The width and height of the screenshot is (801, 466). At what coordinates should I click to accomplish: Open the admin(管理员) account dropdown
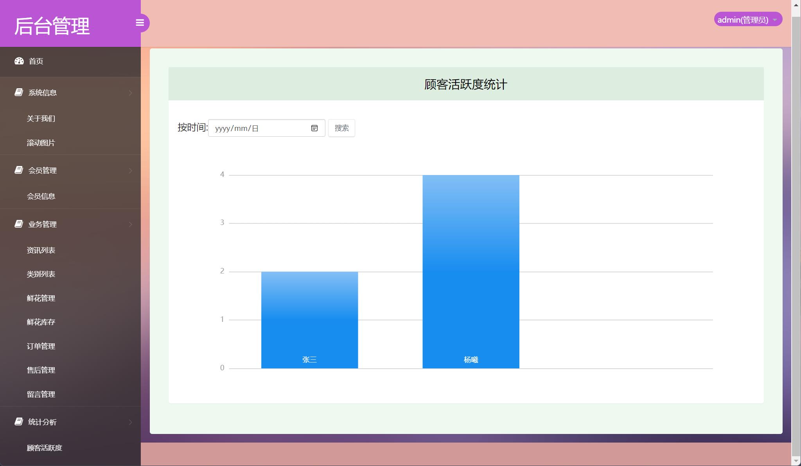click(x=747, y=19)
